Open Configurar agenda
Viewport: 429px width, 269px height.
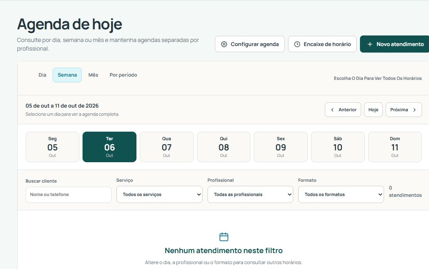tap(250, 44)
